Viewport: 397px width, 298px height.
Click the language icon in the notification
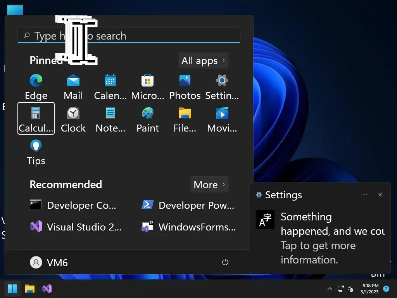[x=265, y=220]
